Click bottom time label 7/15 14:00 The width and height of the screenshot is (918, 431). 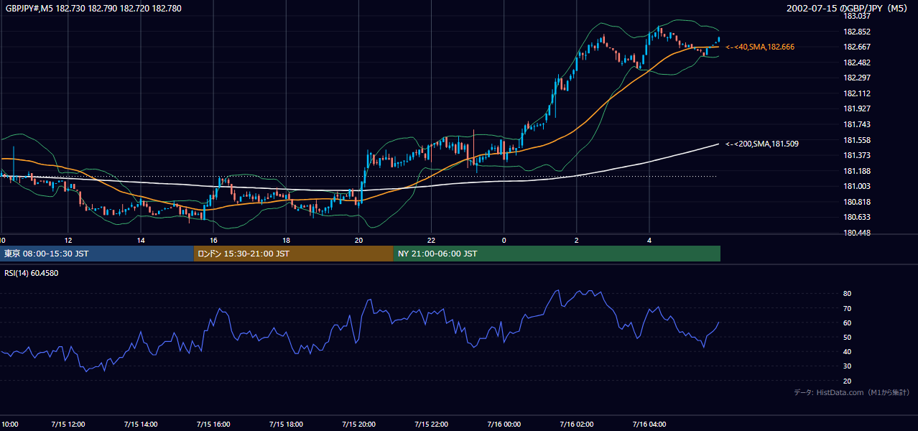pyautogui.click(x=139, y=424)
